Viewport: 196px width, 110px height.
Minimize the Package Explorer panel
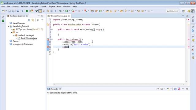point(39,16)
